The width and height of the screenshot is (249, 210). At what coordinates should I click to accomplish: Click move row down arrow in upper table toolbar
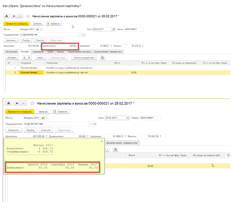click(29, 58)
